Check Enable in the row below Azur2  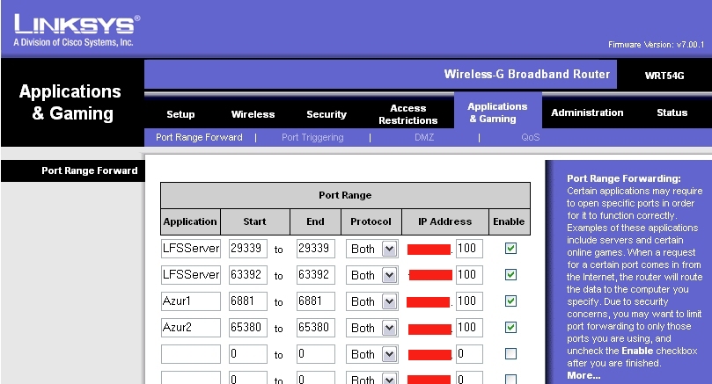click(510, 353)
